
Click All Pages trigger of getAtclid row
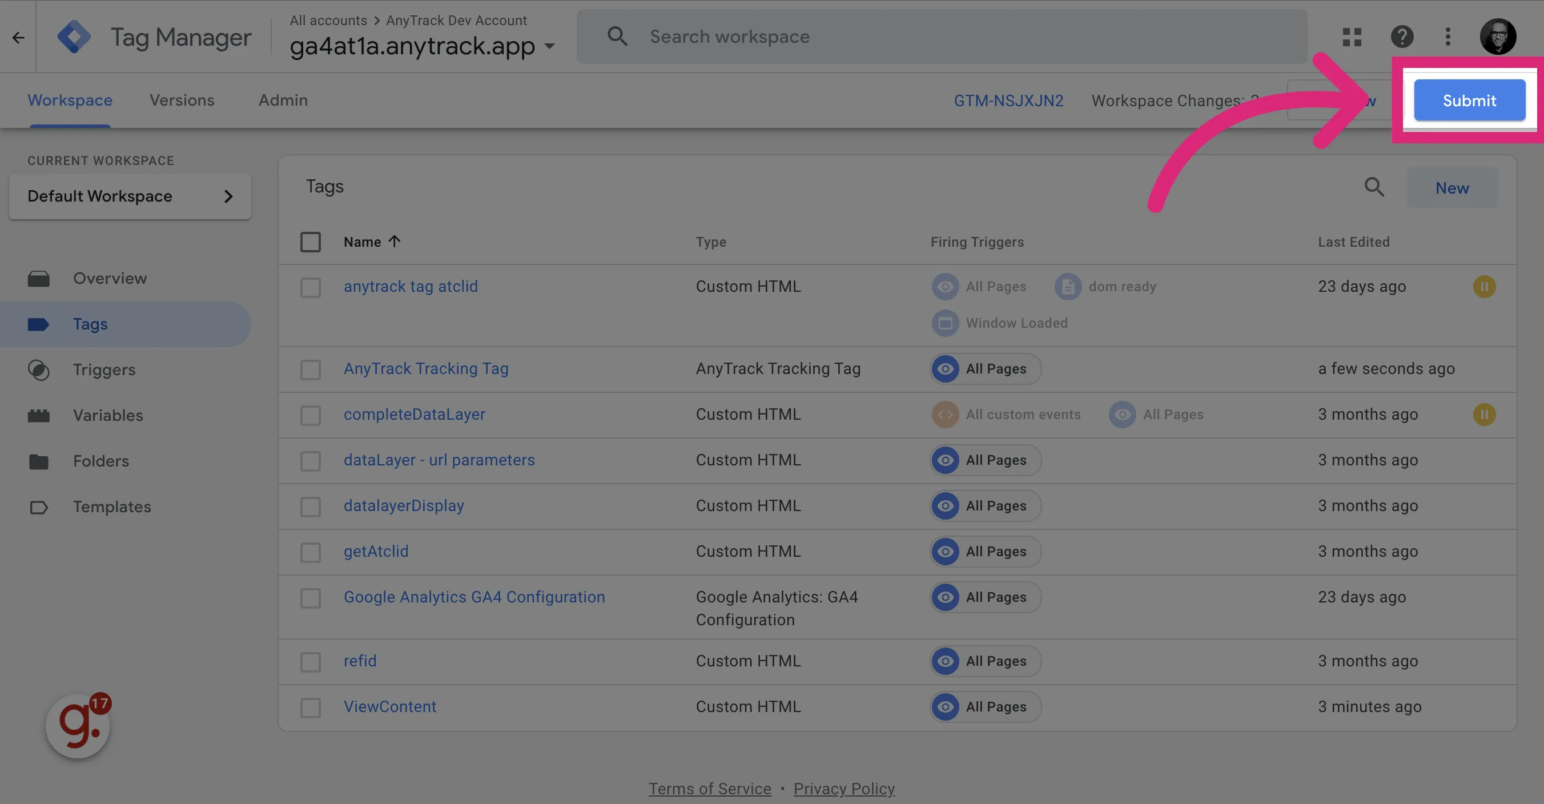(986, 552)
